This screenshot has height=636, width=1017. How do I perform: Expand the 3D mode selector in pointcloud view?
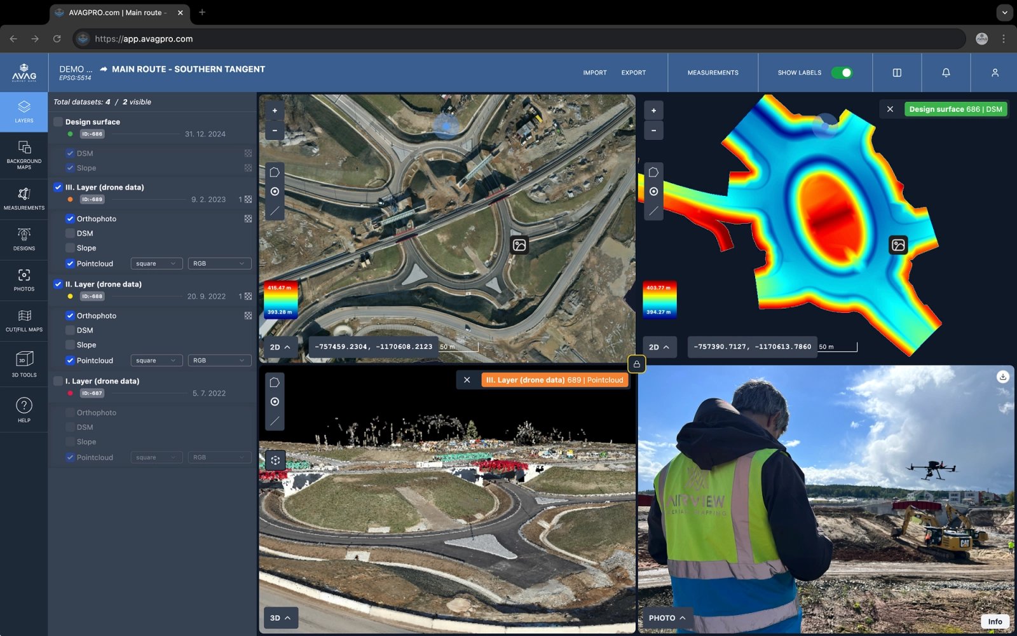pyautogui.click(x=280, y=618)
